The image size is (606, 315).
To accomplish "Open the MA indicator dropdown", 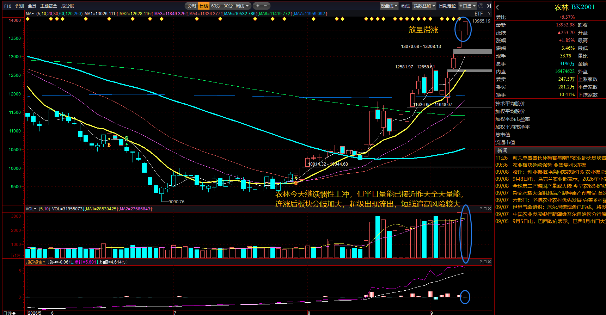I will pos(30,14).
